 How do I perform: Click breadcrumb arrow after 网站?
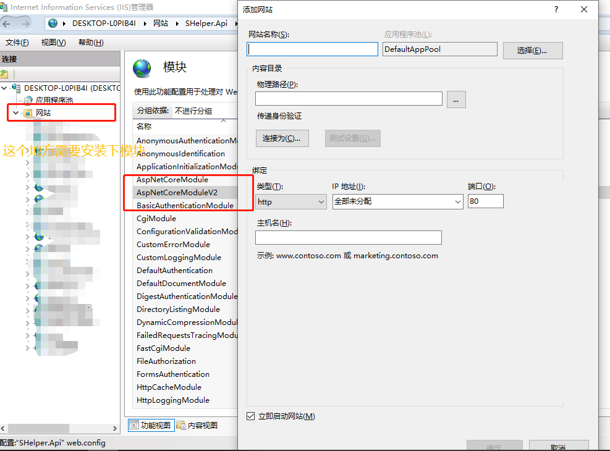pos(177,23)
